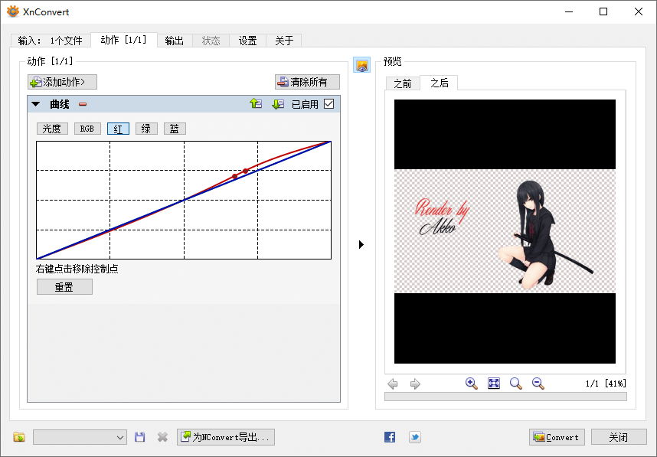Open the Twitter link
This screenshot has height=457, width=657.
[415, 437]
